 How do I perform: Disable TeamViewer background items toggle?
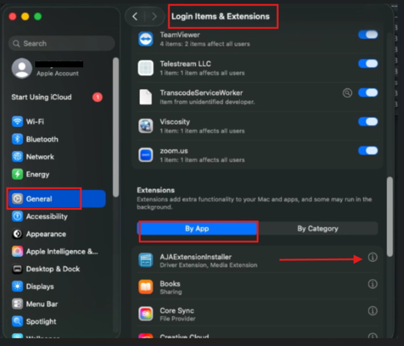click(x=368, y=35)
